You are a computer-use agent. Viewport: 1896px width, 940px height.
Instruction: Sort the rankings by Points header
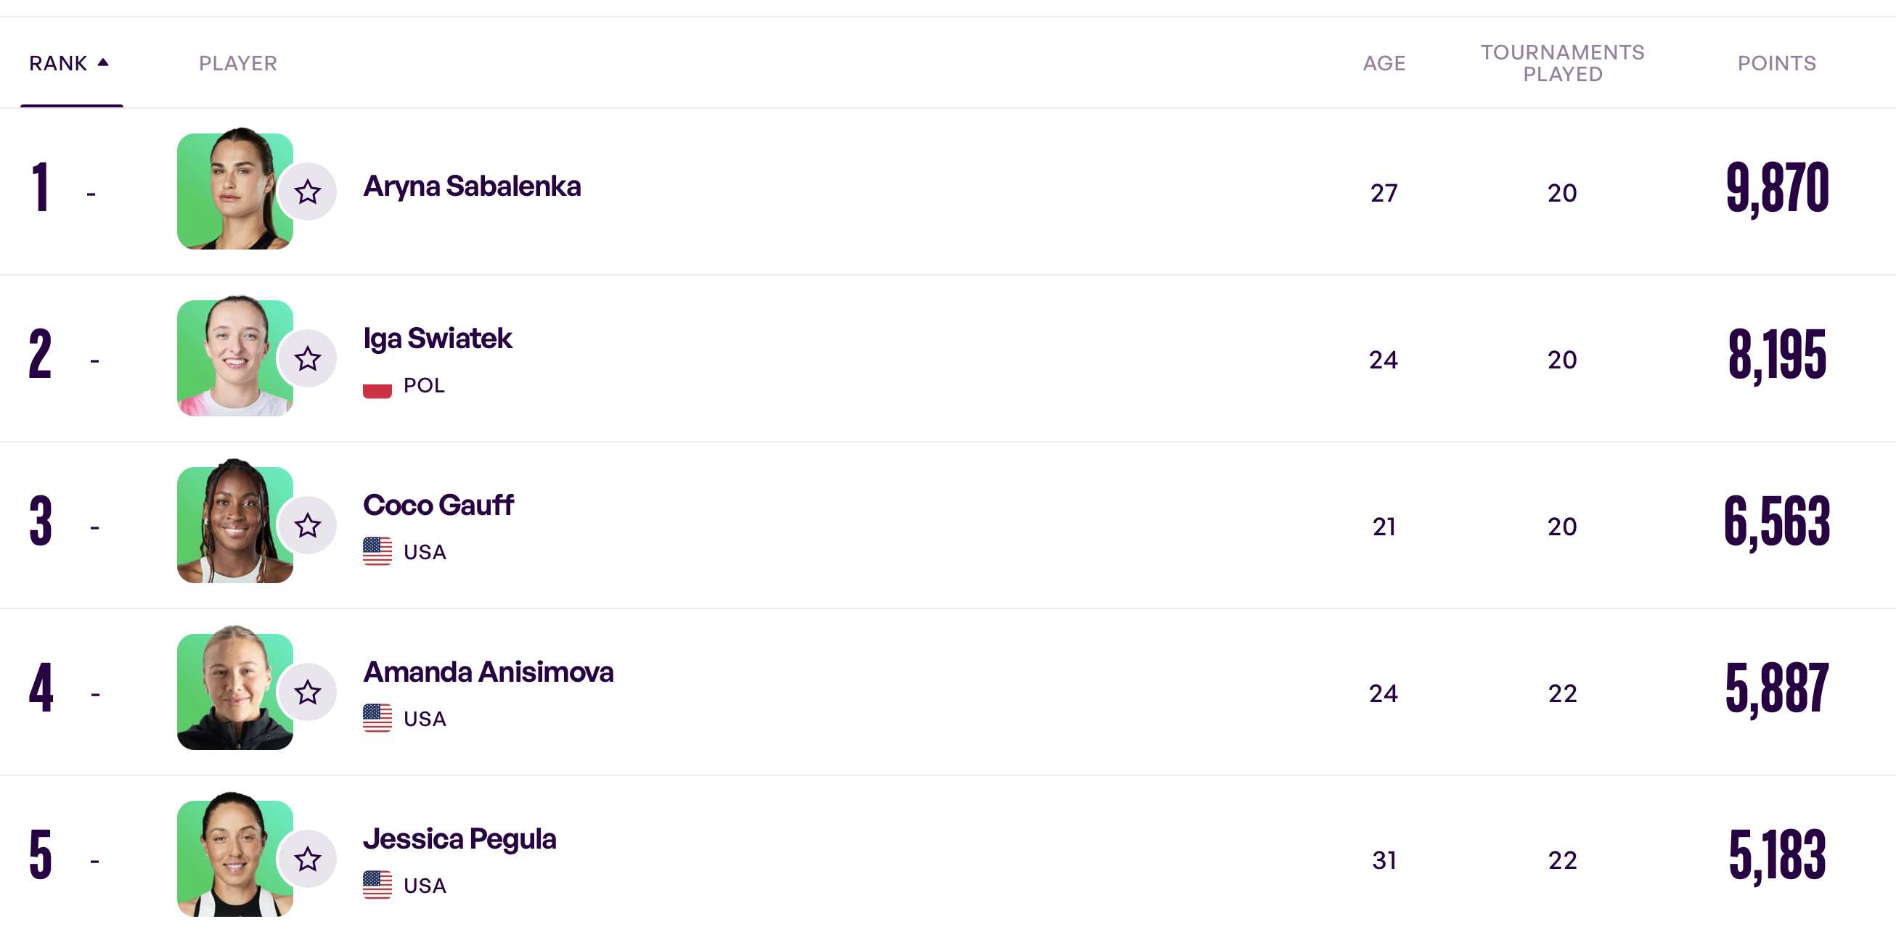1776,63
